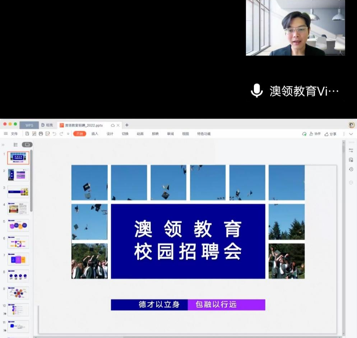The image size is (357, 338).
Task: Click the save icon in quick toolbar
Action: [x=27, y=134]
